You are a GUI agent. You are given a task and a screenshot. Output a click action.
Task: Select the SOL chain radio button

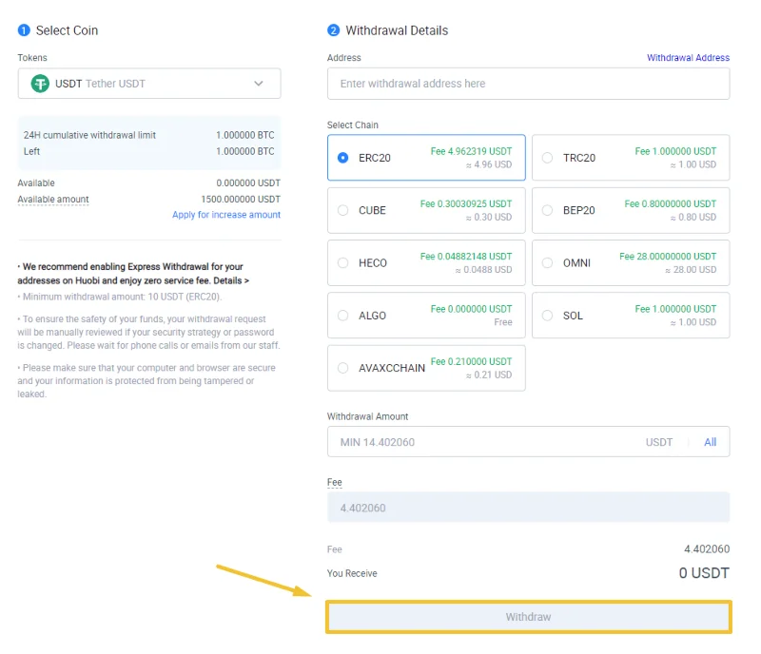pyautogui.click(x=548, y=316)
